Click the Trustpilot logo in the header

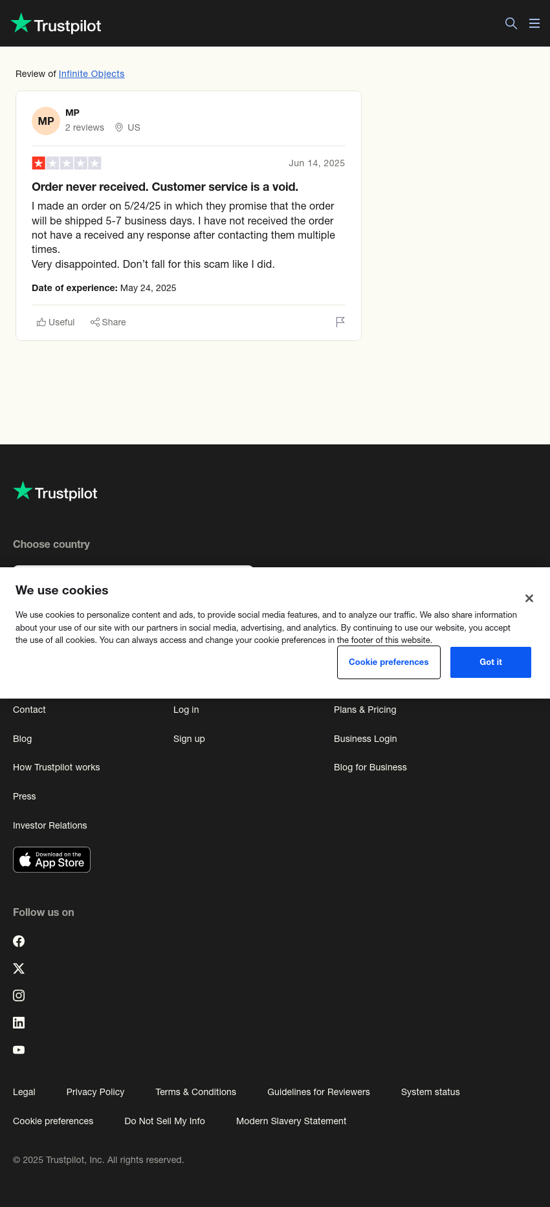click(x=56, y=24)
